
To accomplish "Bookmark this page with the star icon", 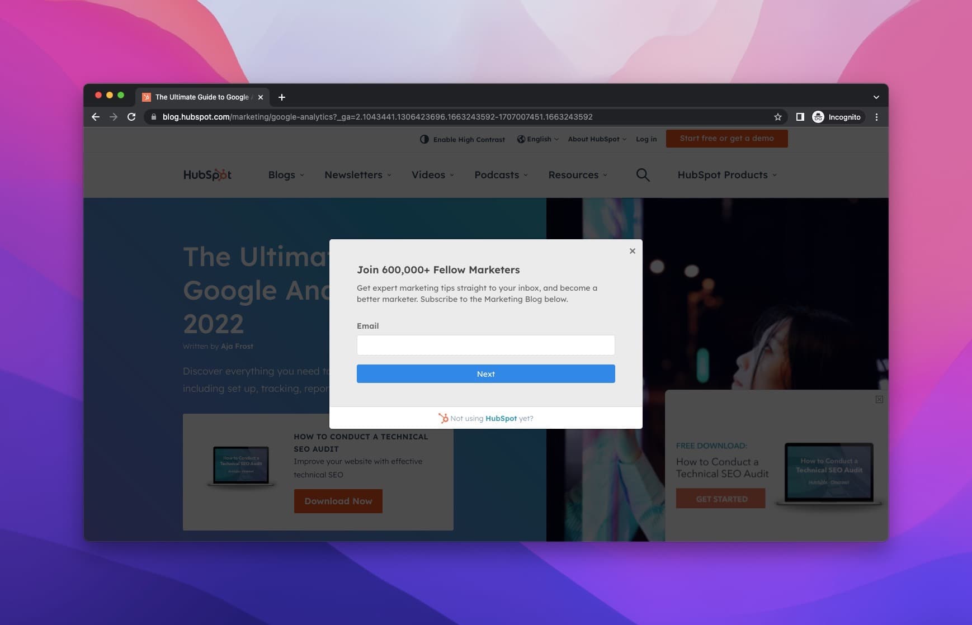I will (x=777, y=117).
